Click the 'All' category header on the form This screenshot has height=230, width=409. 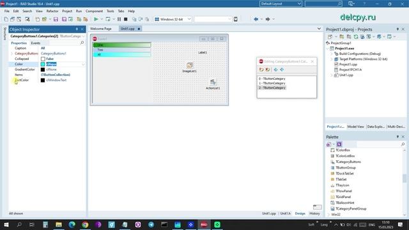tap(122, 54)
